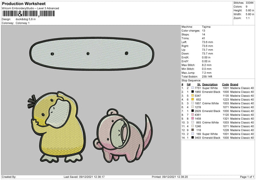Click 'Madeira Classic 40' brand in stop 8

(242, 115)
